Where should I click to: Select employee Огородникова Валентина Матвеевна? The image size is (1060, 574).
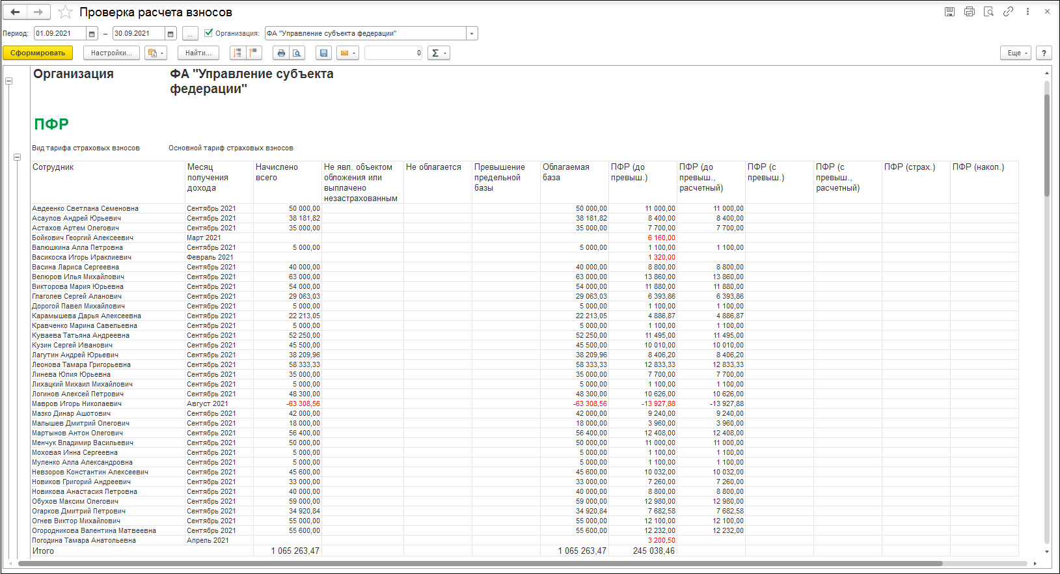pos(94,531)
